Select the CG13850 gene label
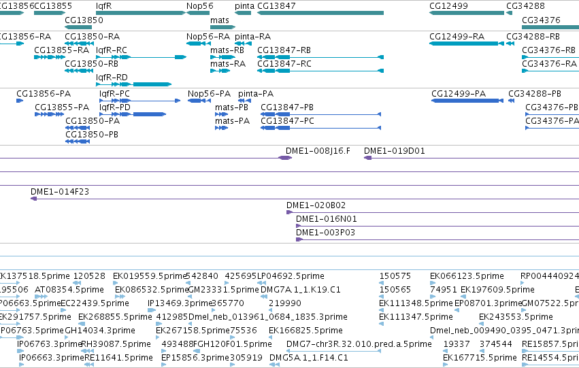 tap(84, 20)
